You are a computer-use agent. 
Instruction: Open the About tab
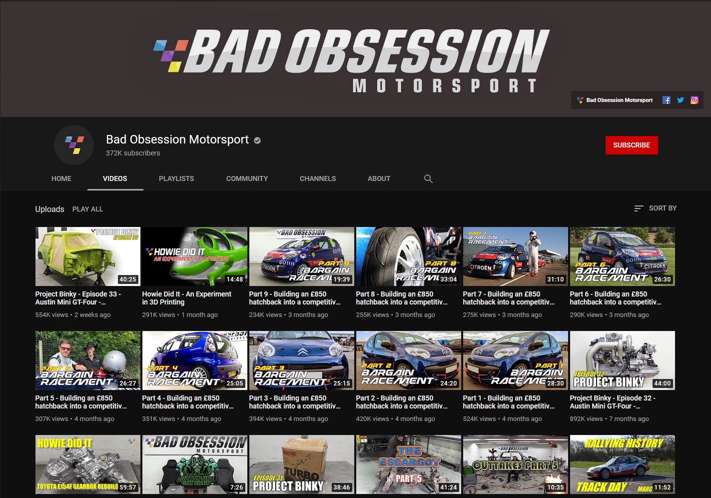pyautogui.click(x=379, y=178)
